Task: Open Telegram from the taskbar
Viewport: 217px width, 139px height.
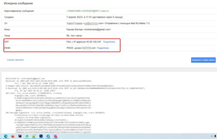Action: tap(48, 136)
